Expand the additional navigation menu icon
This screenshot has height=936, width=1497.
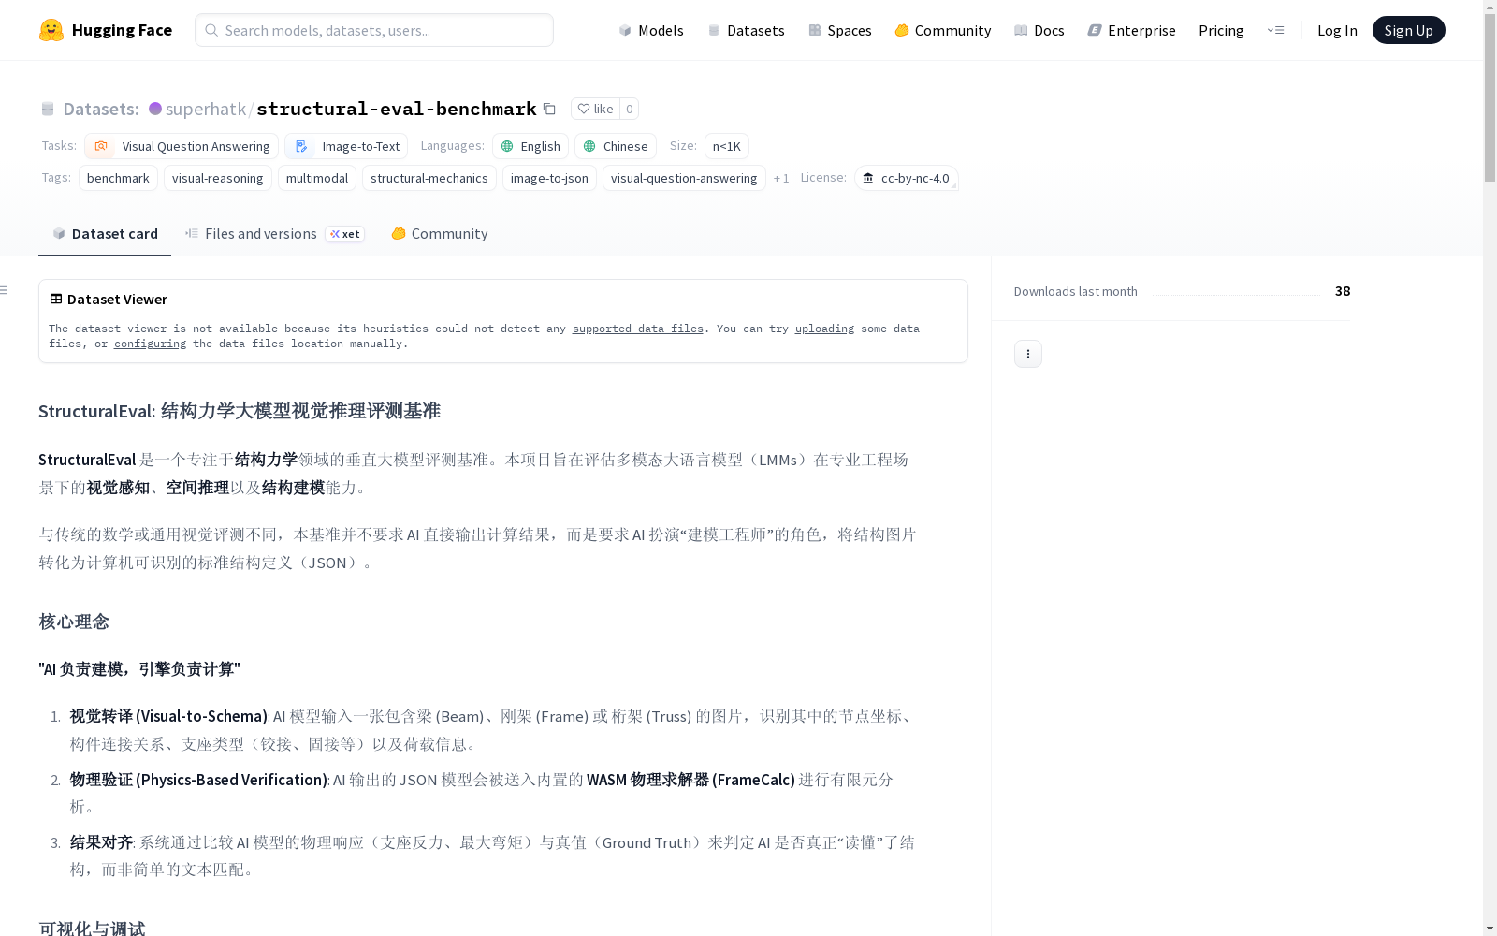click(1275, 30)
